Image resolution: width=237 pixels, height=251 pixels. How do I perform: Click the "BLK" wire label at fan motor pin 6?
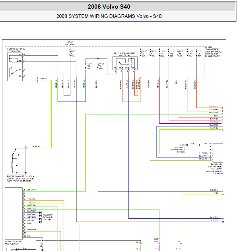pos(206,144)
